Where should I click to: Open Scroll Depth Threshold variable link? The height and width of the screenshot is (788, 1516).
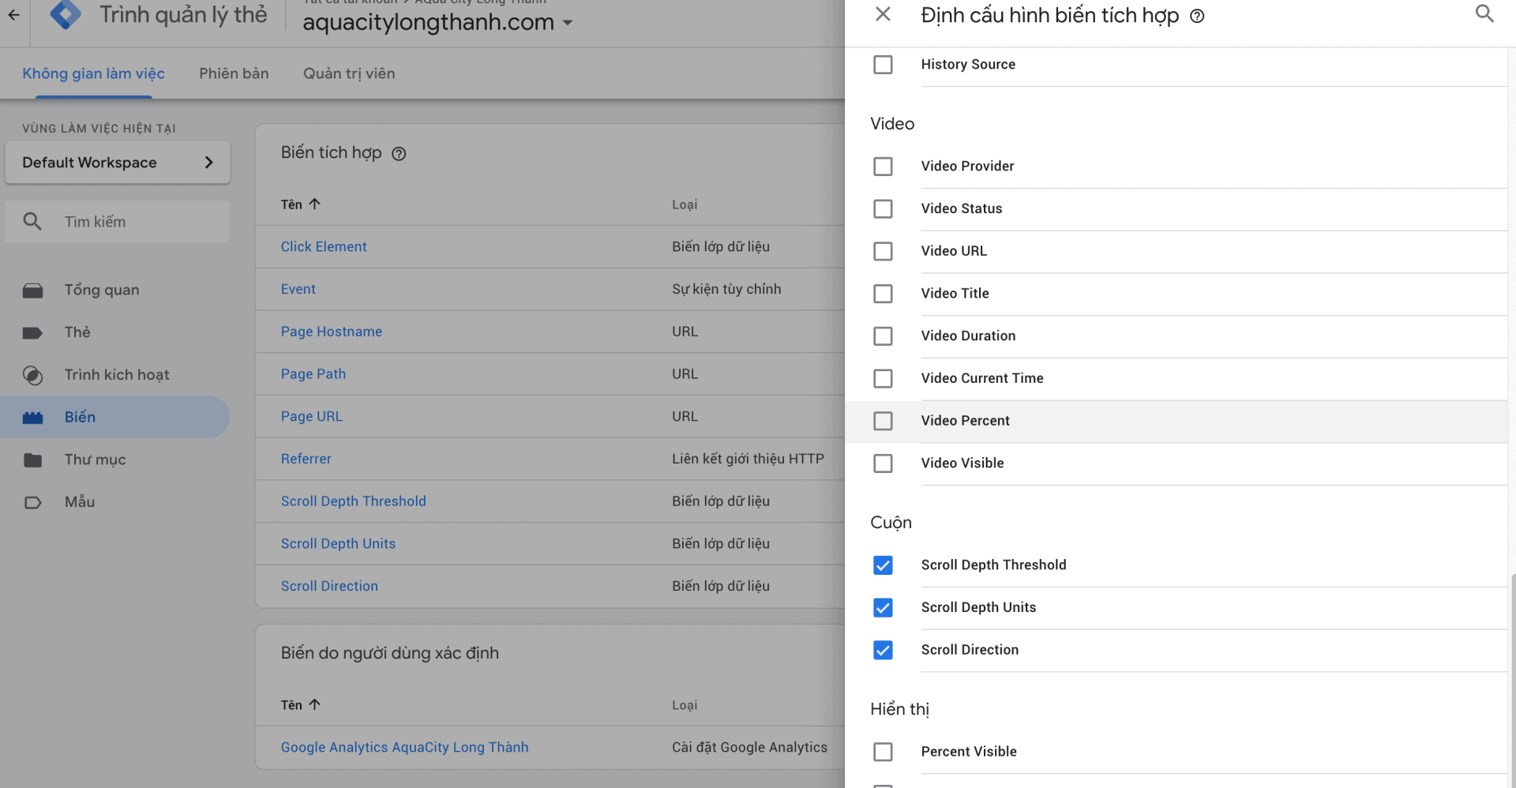point(354,501)
